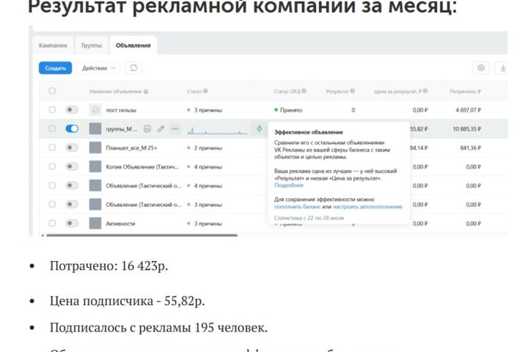Click thumbnail of Планшет_все_М 25+ ad

[x=95, y=147]
